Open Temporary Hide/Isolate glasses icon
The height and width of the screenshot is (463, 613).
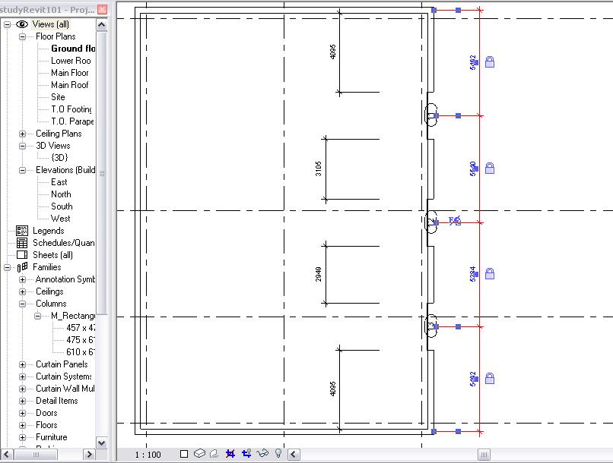click(262, 453)
